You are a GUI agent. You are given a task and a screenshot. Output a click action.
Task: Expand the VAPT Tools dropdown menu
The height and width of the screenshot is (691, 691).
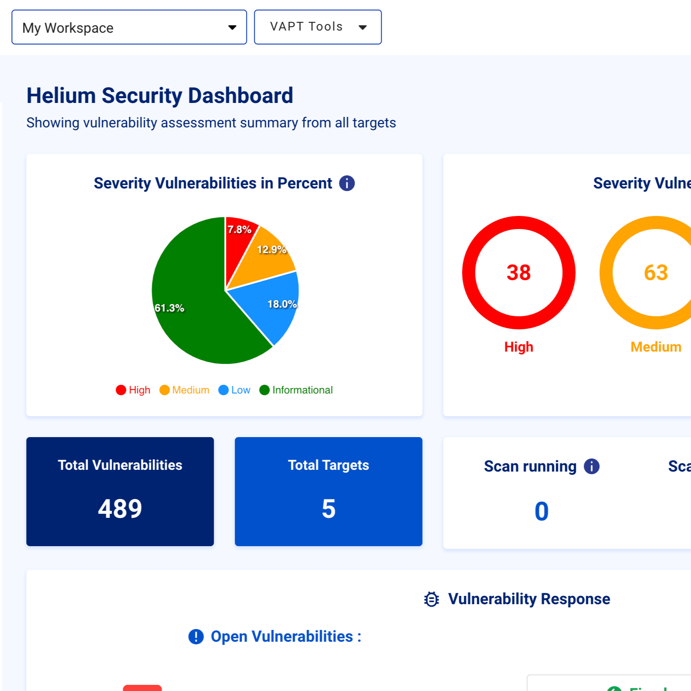point(318,27)
